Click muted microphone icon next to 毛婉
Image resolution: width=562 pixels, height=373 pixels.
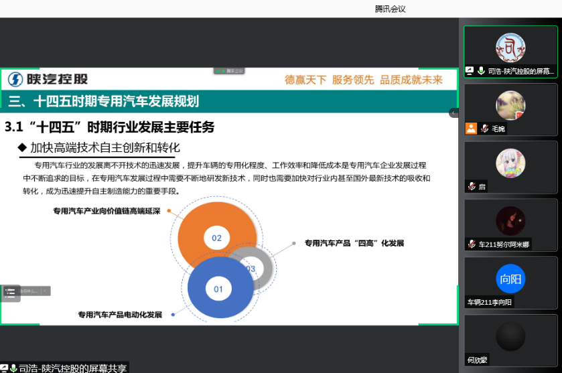pos(484,129)
